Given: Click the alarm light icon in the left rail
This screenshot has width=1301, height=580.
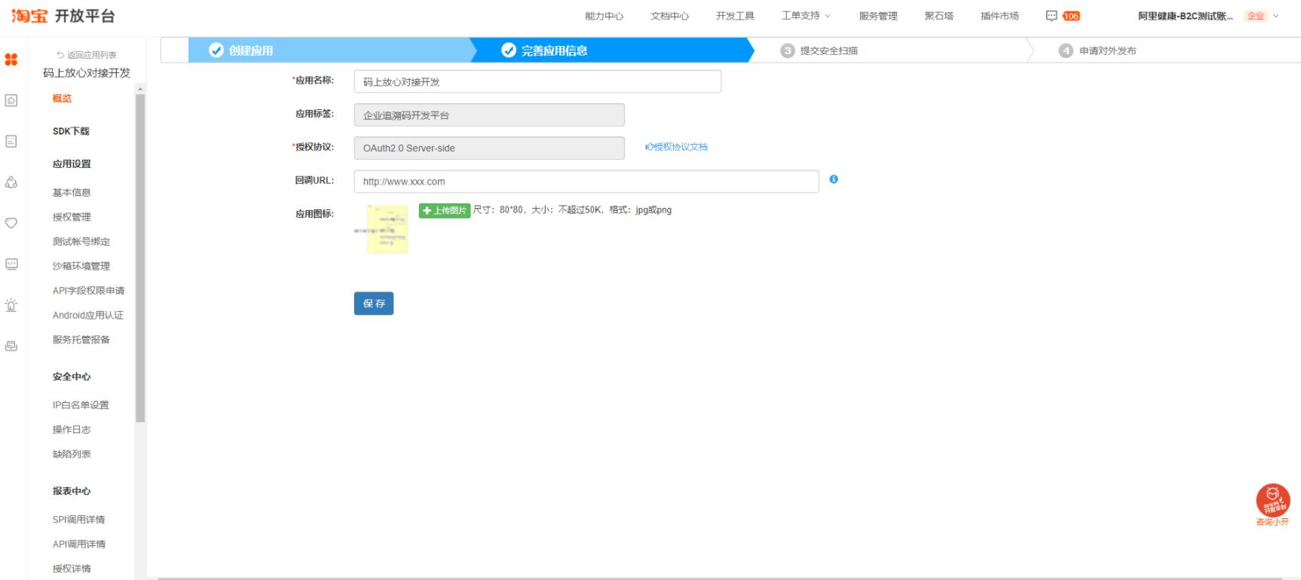Looking at the screenshot, I should [11, 305].
